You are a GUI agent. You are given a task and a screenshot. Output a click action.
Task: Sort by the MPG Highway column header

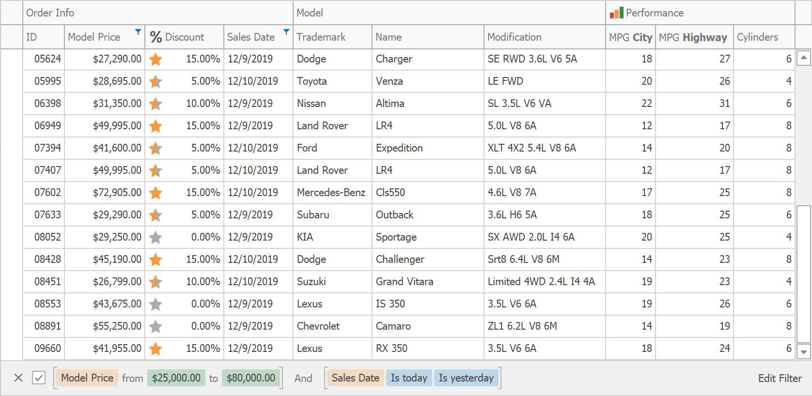[694, 37]
